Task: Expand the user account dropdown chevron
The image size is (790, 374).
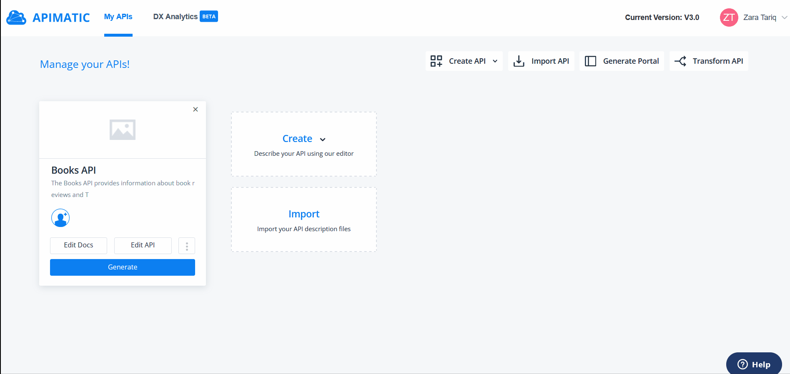Action: (784, 17)
